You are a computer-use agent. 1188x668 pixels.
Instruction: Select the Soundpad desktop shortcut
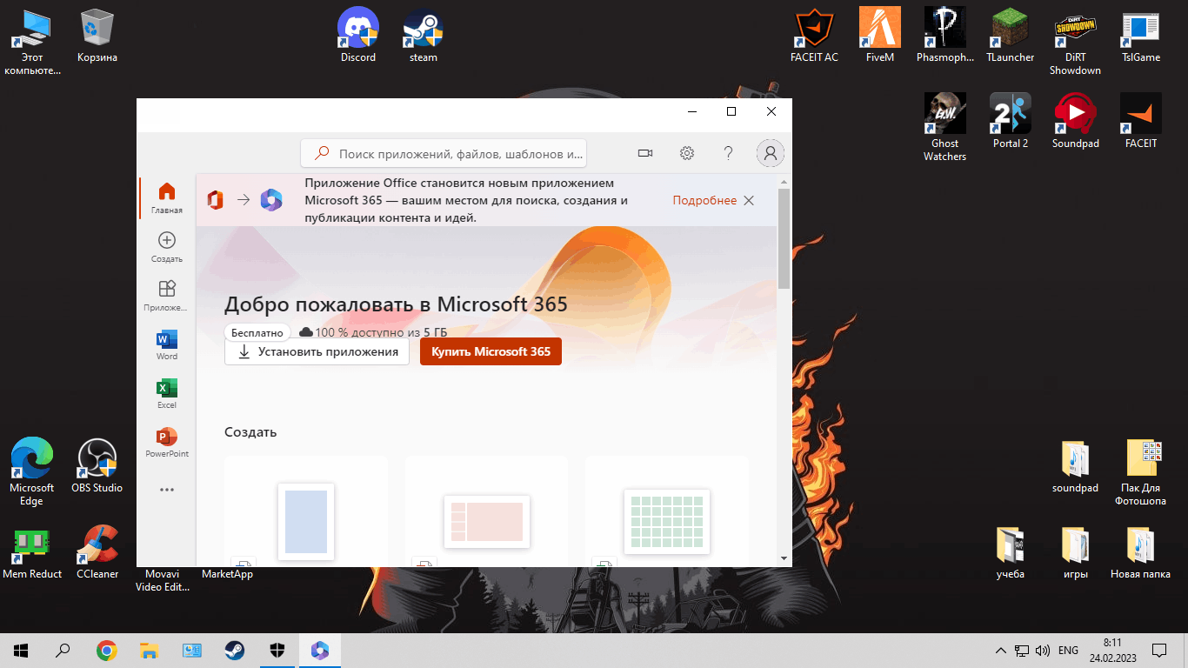point(1076,122)
